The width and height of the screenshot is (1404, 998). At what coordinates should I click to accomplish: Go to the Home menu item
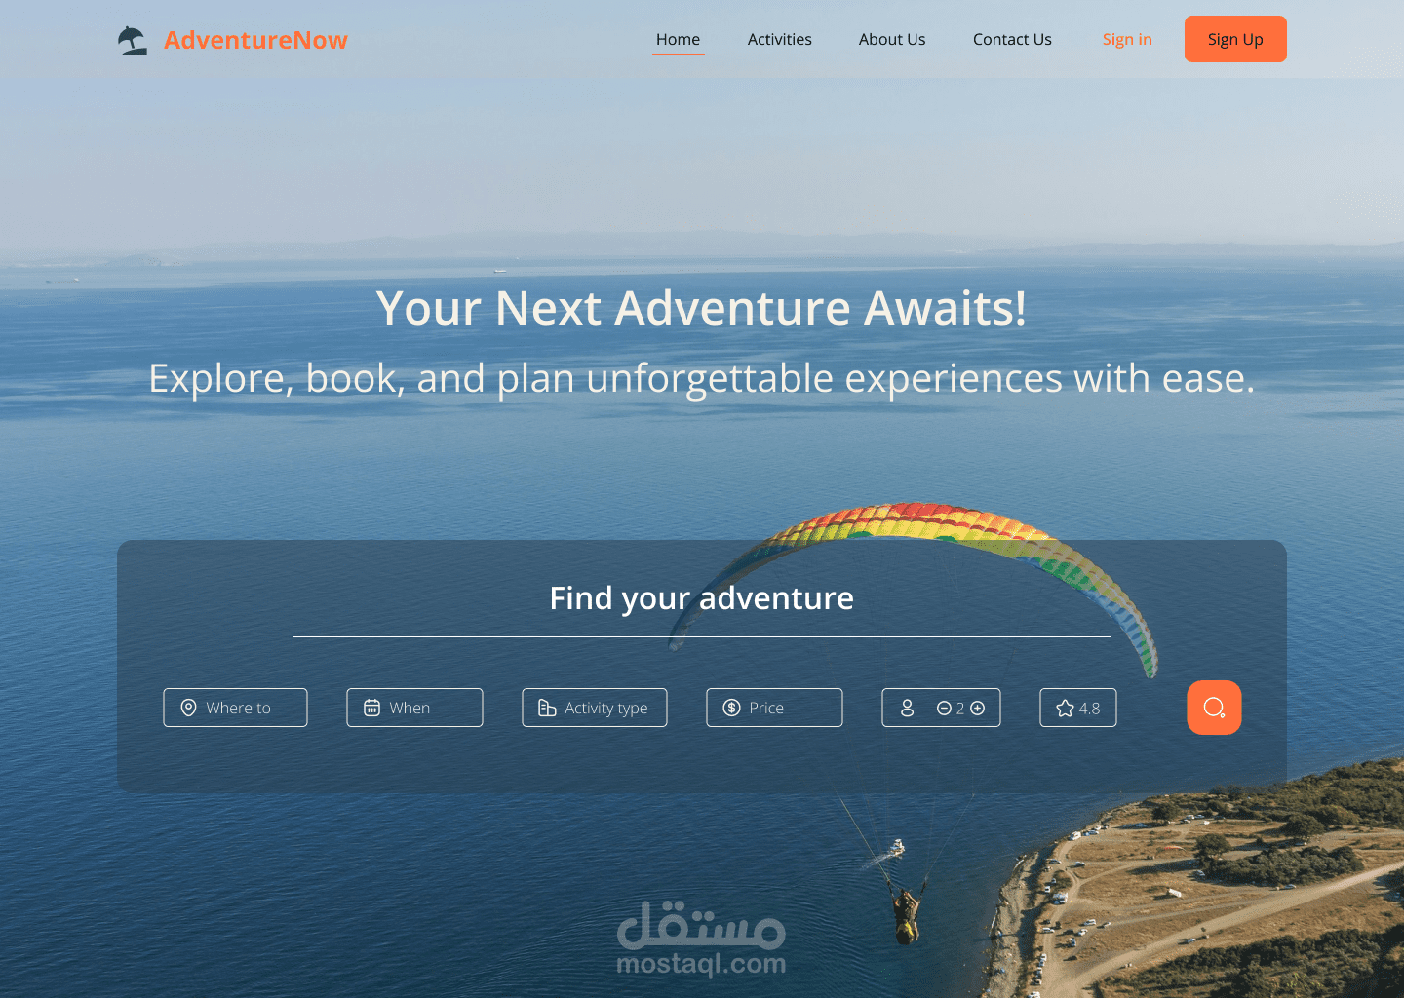coord(678,39)
